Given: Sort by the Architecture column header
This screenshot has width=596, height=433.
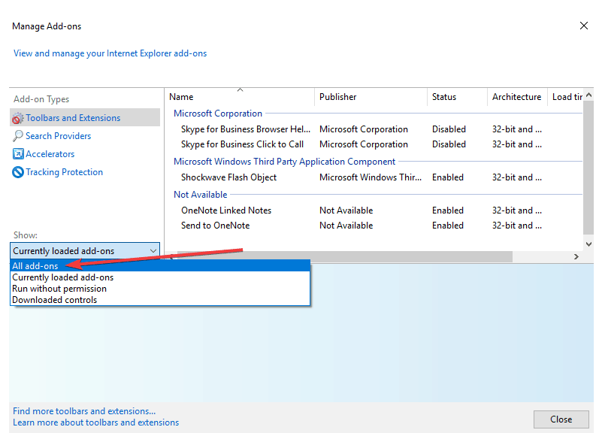Looking at the screenshot, I should [517, 97].
